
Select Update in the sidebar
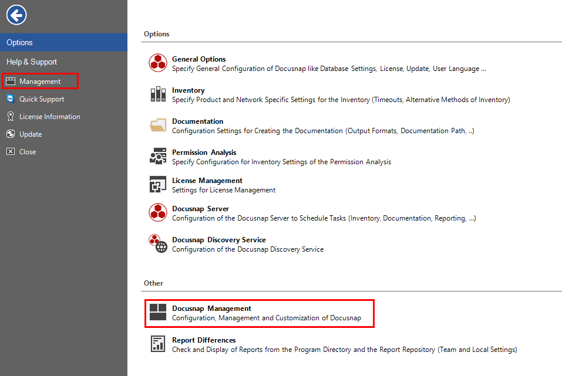[31, 134]
